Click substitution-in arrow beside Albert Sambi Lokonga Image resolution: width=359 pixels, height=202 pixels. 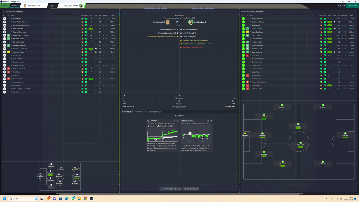point(9,35)
